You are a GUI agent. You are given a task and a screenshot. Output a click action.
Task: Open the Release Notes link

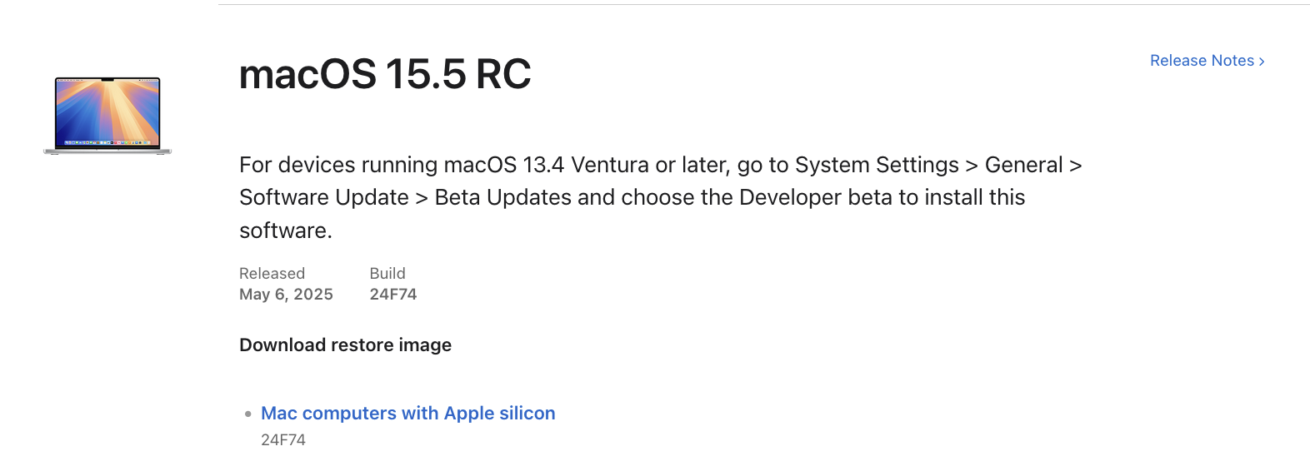tap(1201, 61)
